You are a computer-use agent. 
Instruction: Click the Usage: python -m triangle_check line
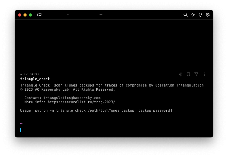click(x=96, y=110)
